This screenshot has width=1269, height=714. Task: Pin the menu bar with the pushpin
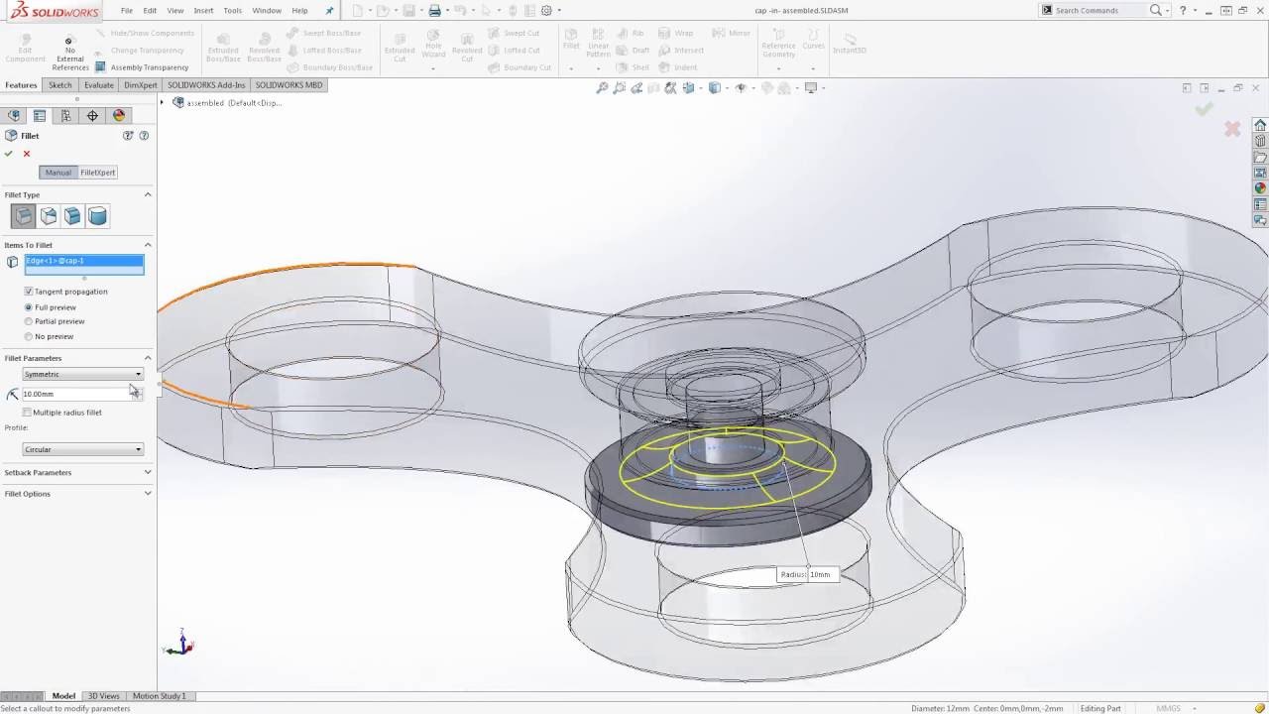329,11
